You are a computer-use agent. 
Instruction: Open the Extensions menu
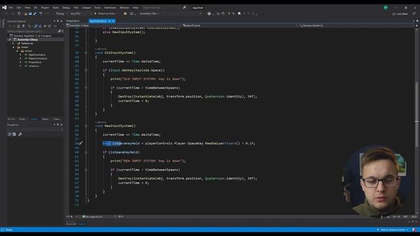110,8
